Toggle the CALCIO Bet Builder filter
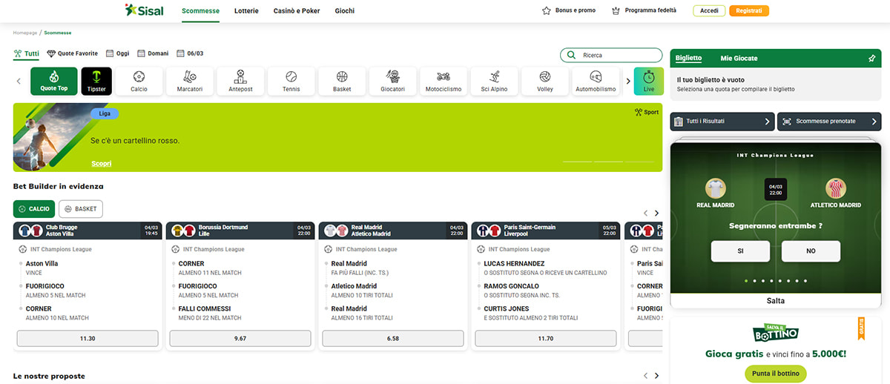The height and width of the screenshot is (384, 890). [x=34, y=209]
